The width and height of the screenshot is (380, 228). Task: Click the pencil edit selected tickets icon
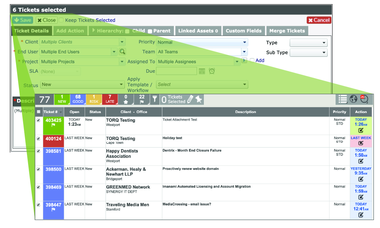pos(190,99)
